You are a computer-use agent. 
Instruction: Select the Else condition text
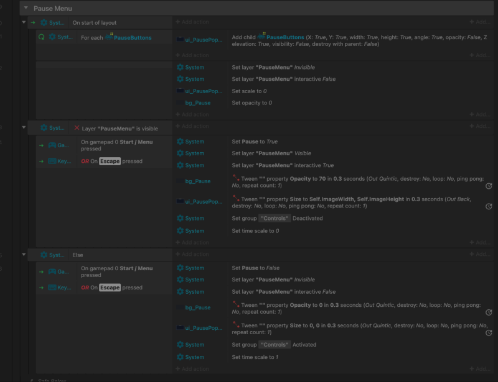(77, 255)
